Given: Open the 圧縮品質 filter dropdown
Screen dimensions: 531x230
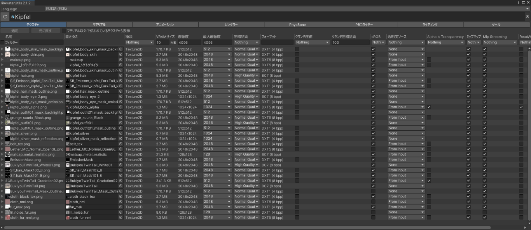Looking at the screenshot, I should click(246, 42).
